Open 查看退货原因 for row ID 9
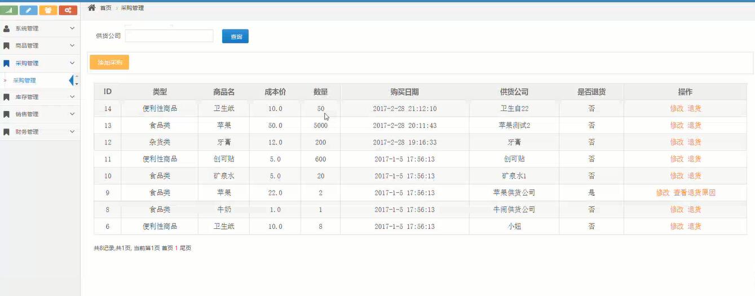 [x=694, y=193]
